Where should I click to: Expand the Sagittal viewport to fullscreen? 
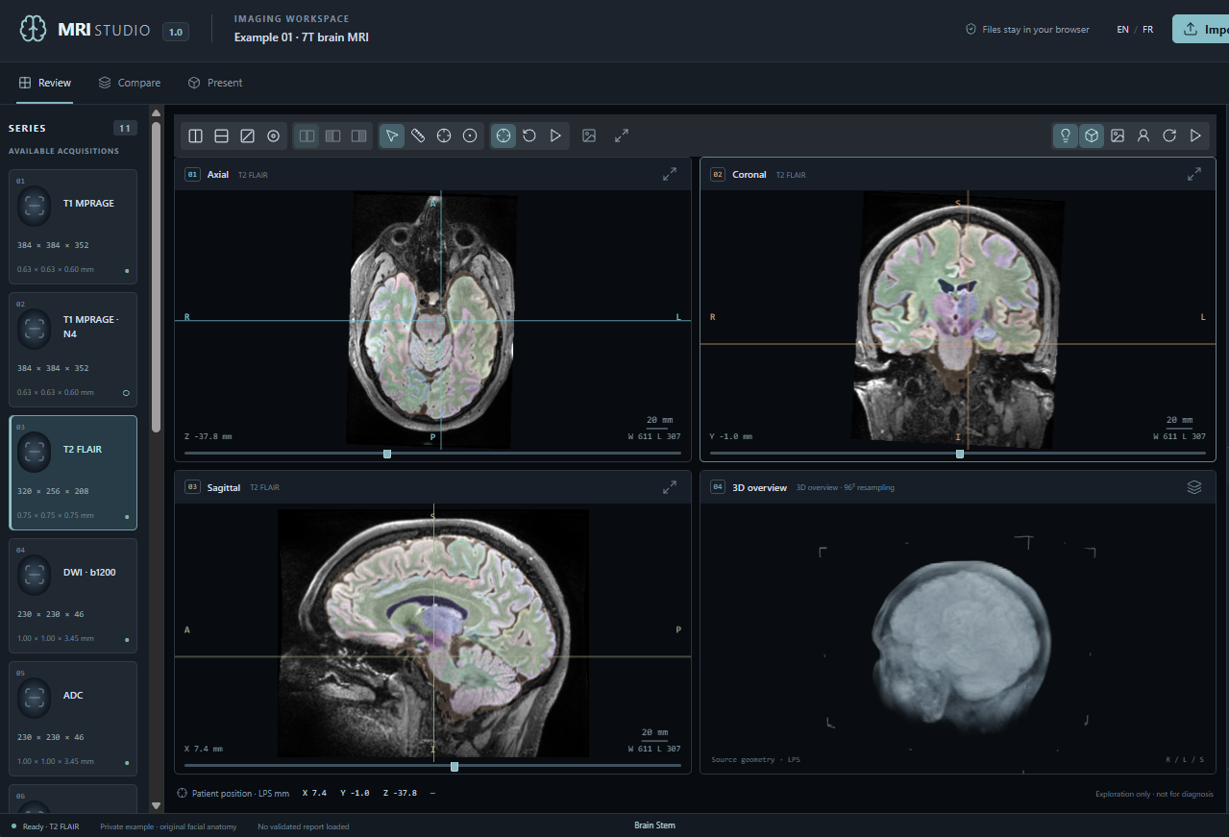pyautogui.click(x=670, y=487)
